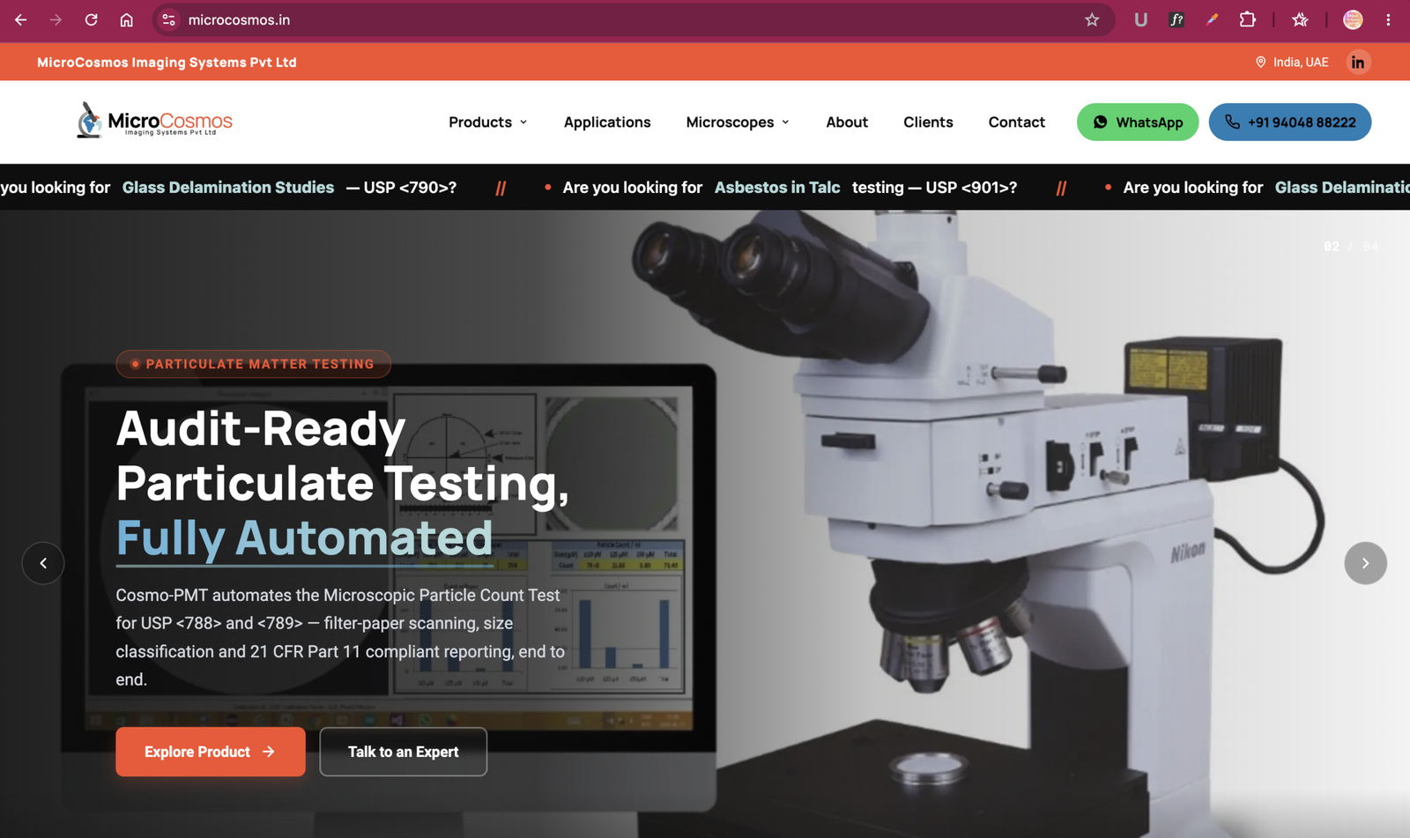The width and height of the screenshot is (1410, 838).
Task: Open the browser home page icon
Action: pos(126,19)
